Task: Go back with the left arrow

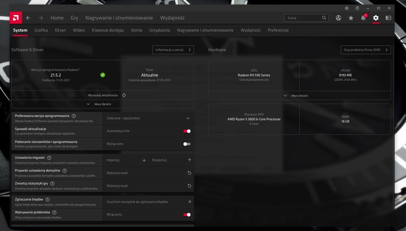Action: [x=28, y=18]
